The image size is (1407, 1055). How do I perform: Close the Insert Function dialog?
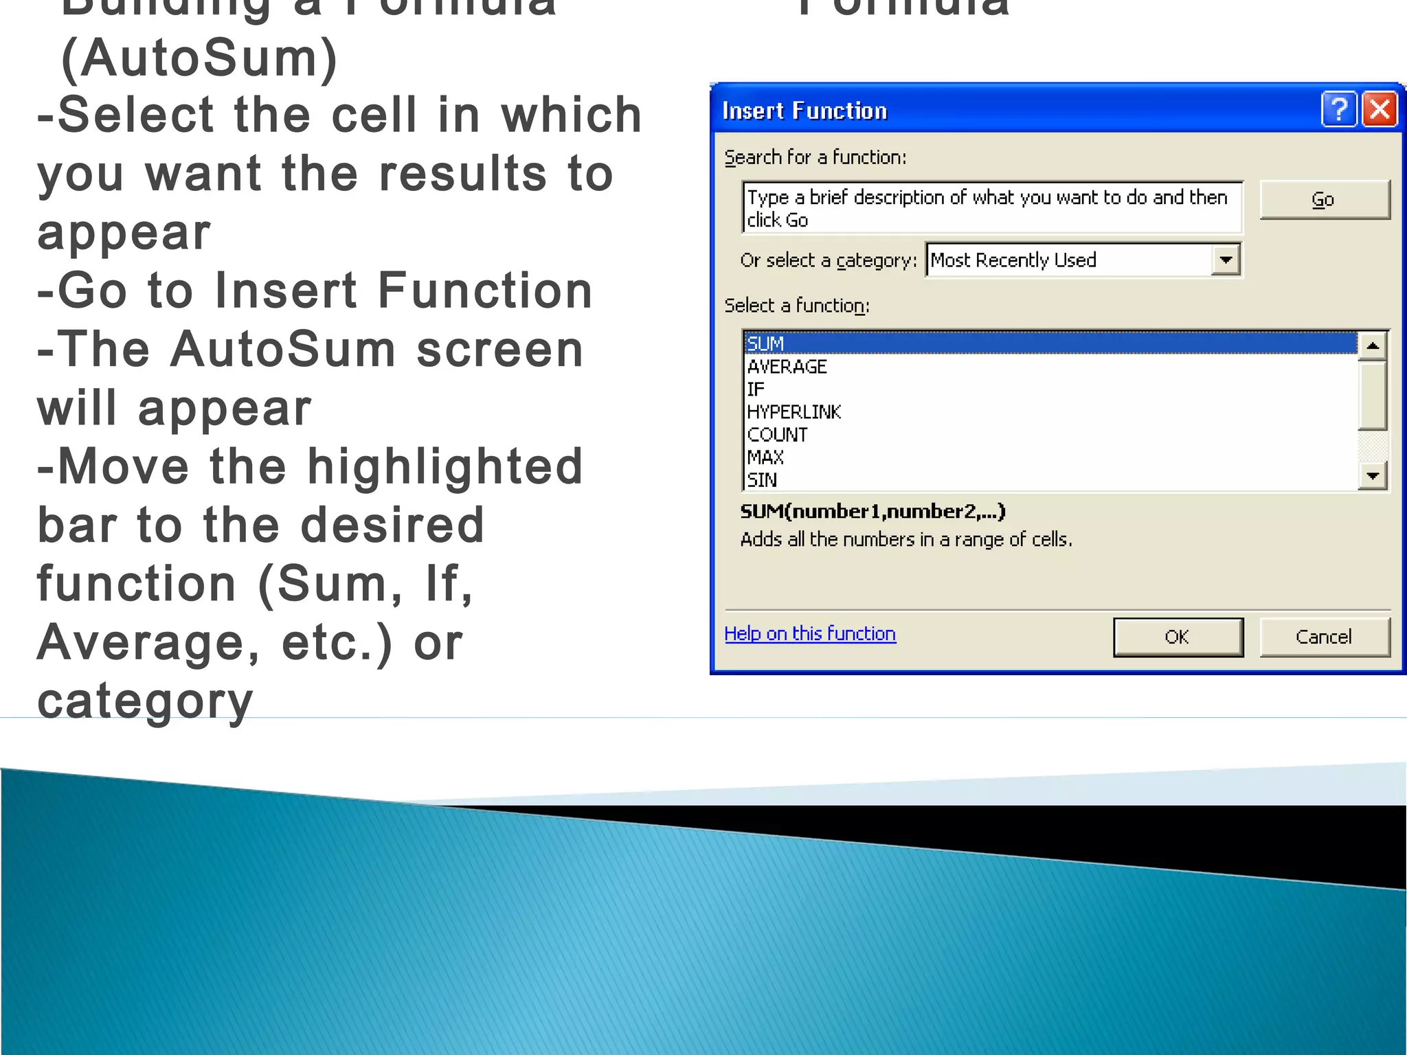[1380, 110]
